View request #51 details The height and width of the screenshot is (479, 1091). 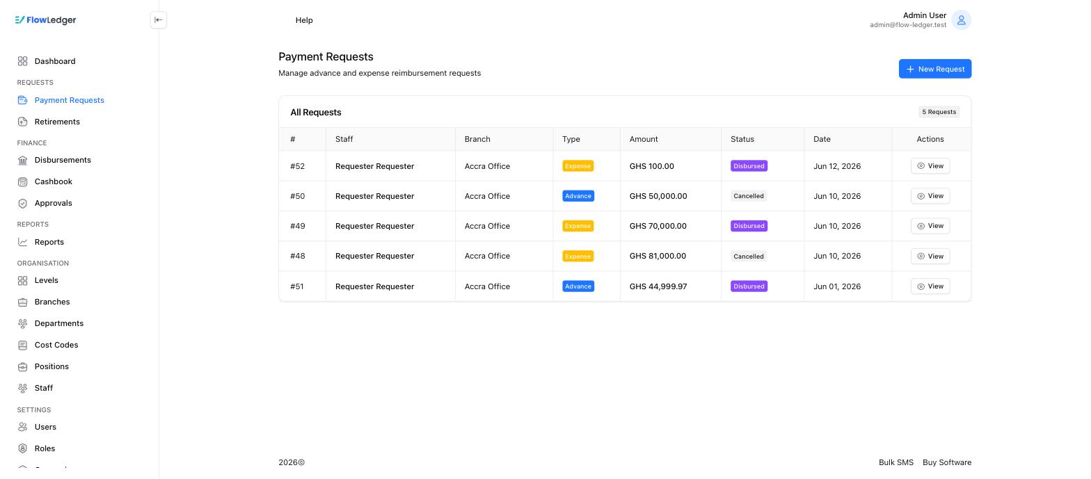coord(930,286)
